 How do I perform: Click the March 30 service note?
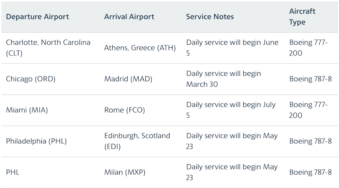coord(223,79)
